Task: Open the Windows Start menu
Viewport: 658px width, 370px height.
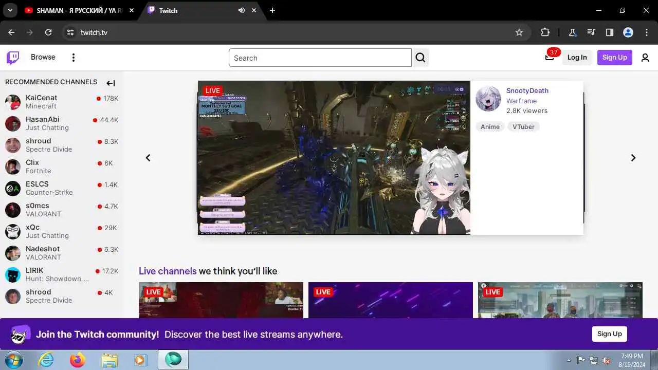Action: [x=14, y=360]
